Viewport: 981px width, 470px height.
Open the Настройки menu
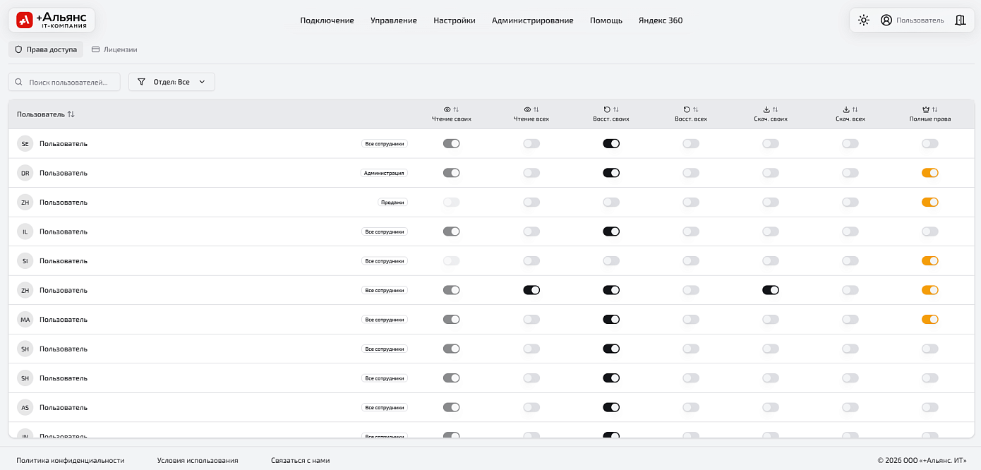pos(455,20)
